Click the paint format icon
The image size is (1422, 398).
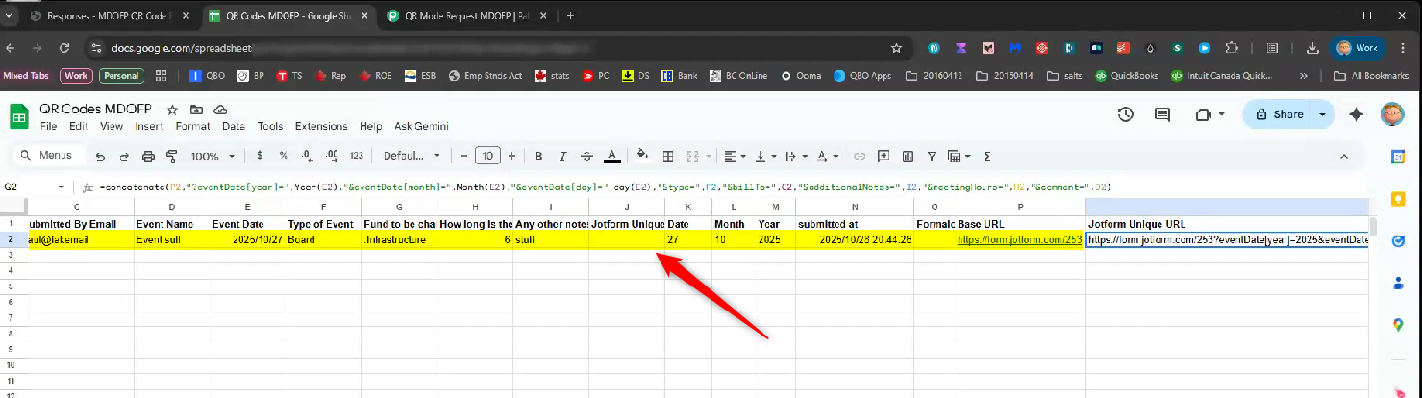click(172, 156)
